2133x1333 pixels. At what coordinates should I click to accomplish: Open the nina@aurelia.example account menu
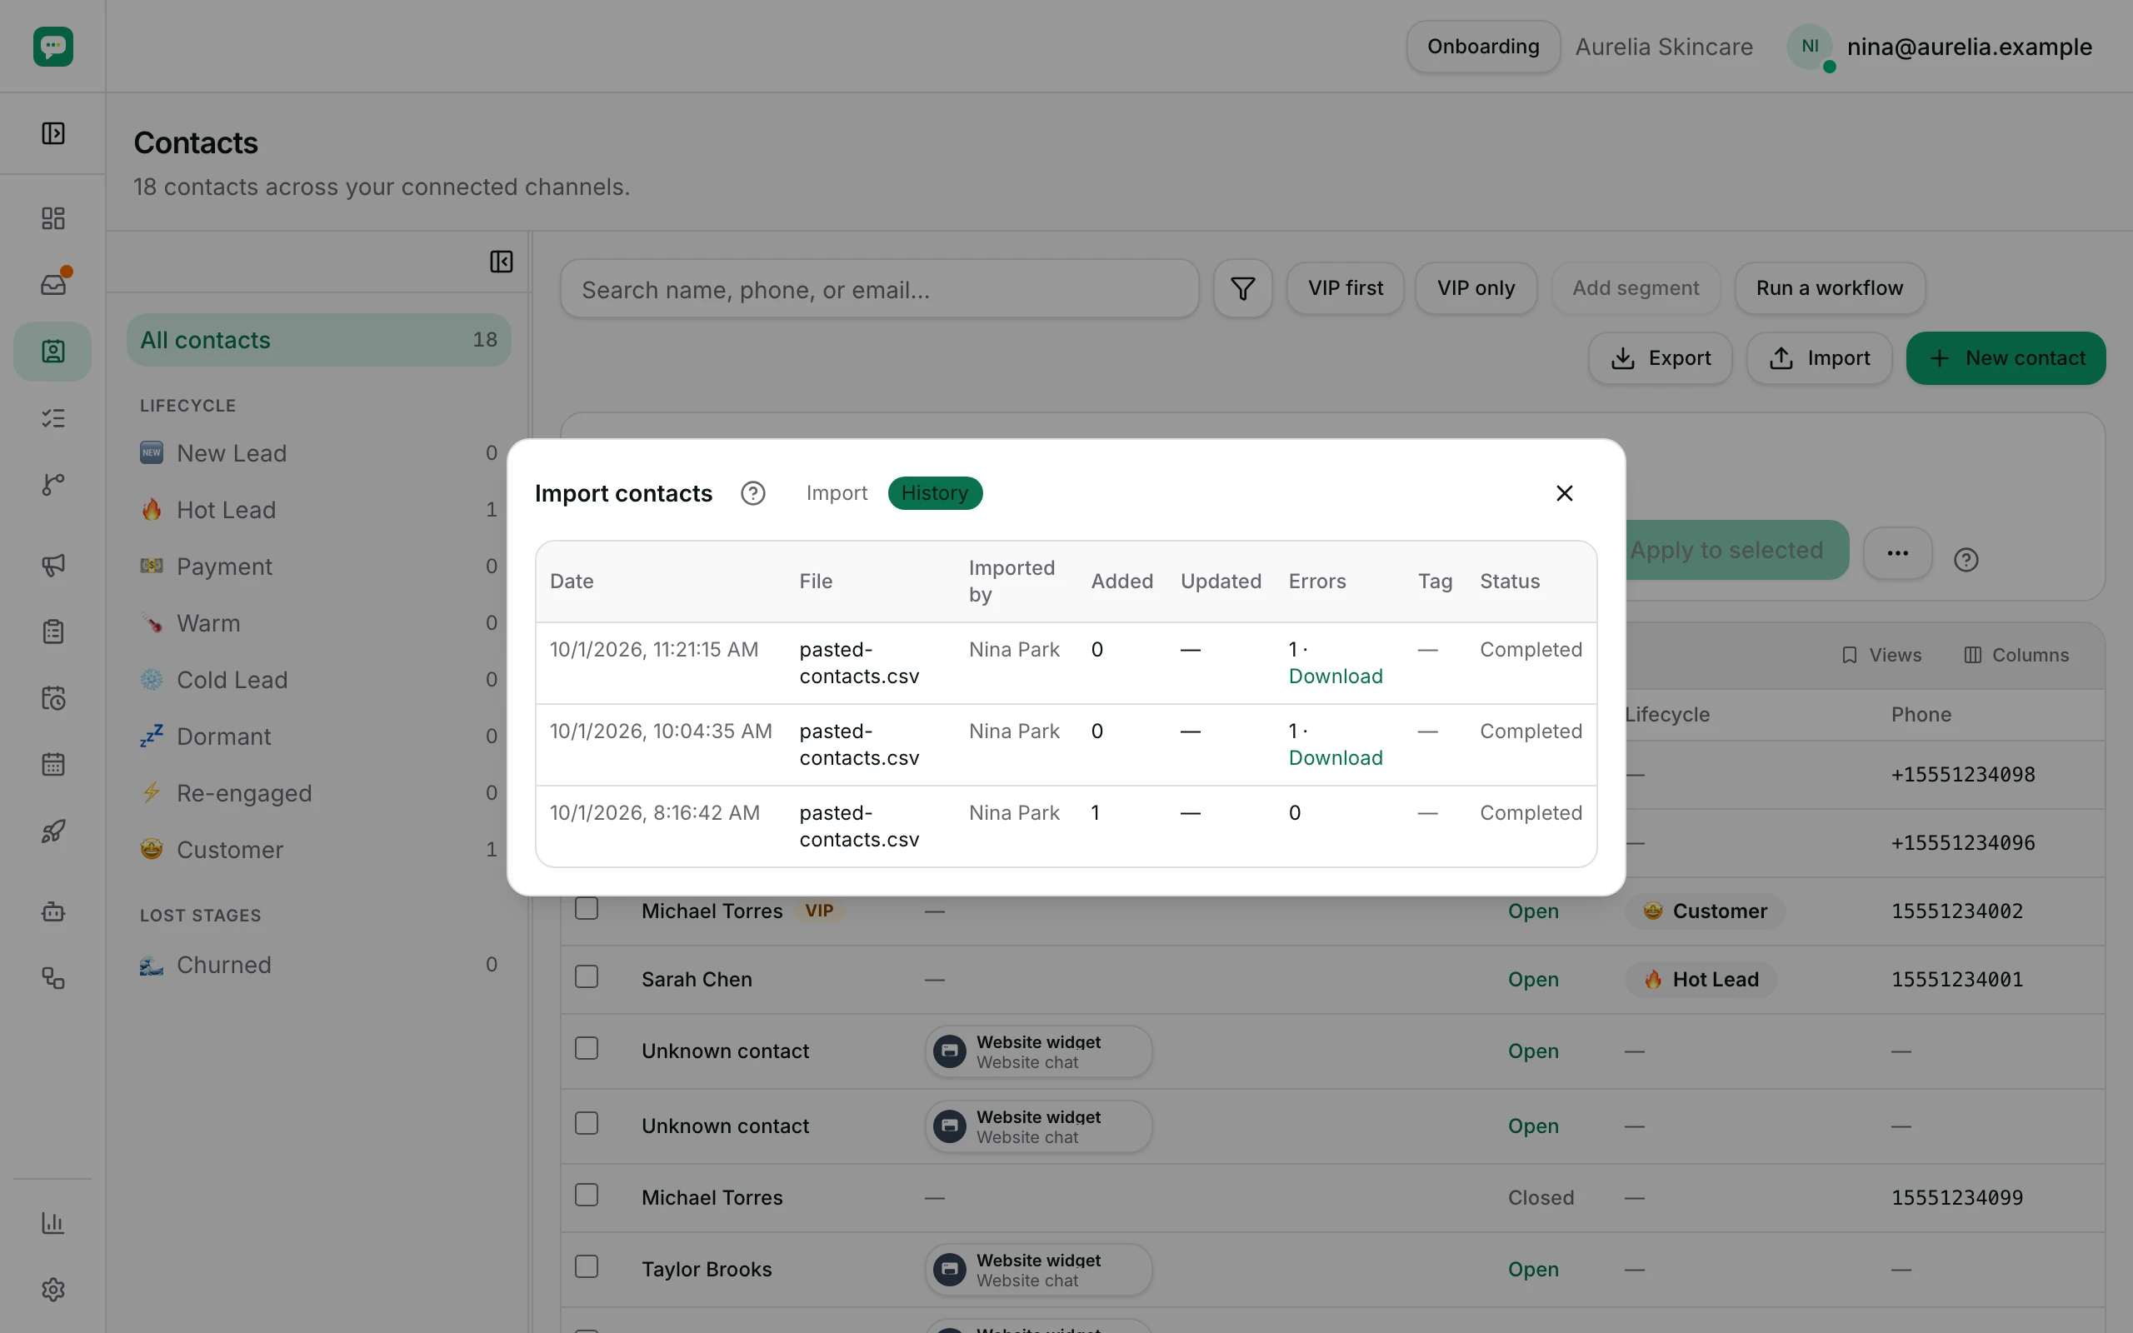[1940, 47]
